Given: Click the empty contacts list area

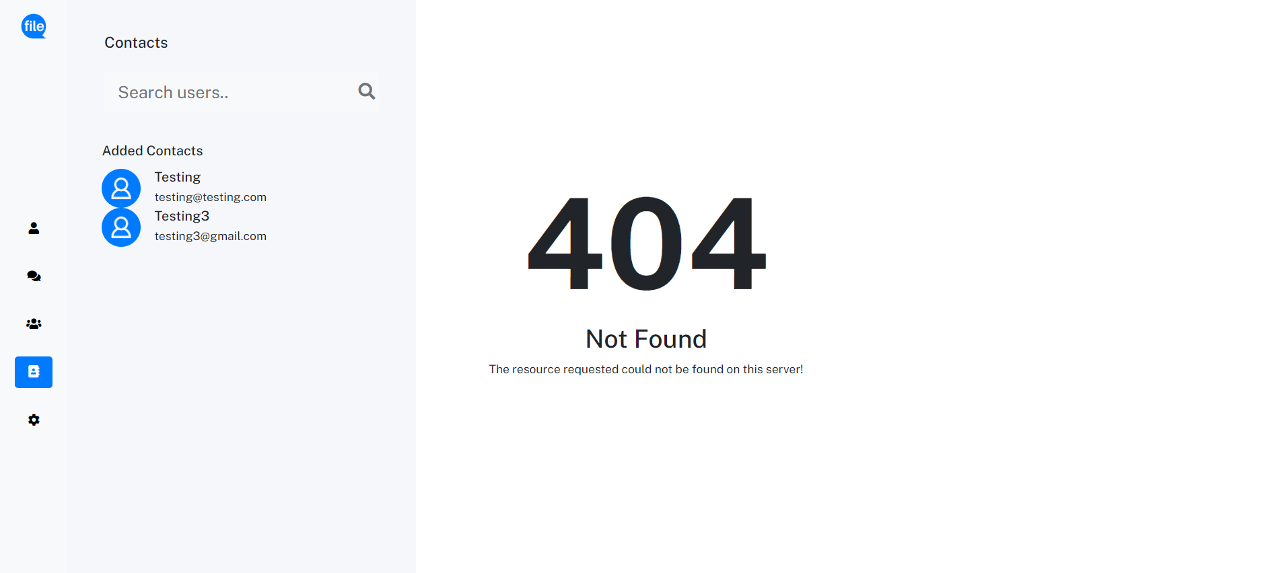Looking at the screenshot, I should pos(241,404).
